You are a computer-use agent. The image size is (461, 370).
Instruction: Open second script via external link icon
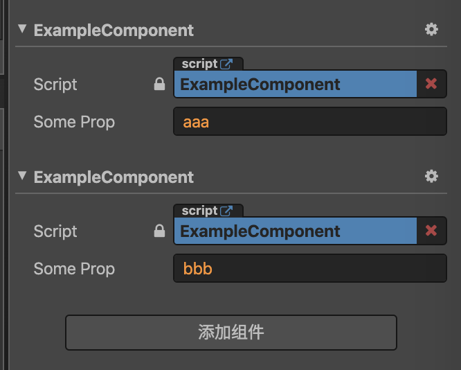pyautogui.click(x=226, y=211)
